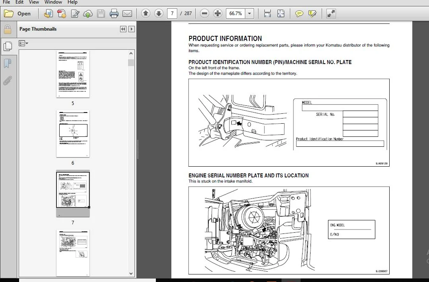Open the zoom level dropdown arrow

(250, 14)
